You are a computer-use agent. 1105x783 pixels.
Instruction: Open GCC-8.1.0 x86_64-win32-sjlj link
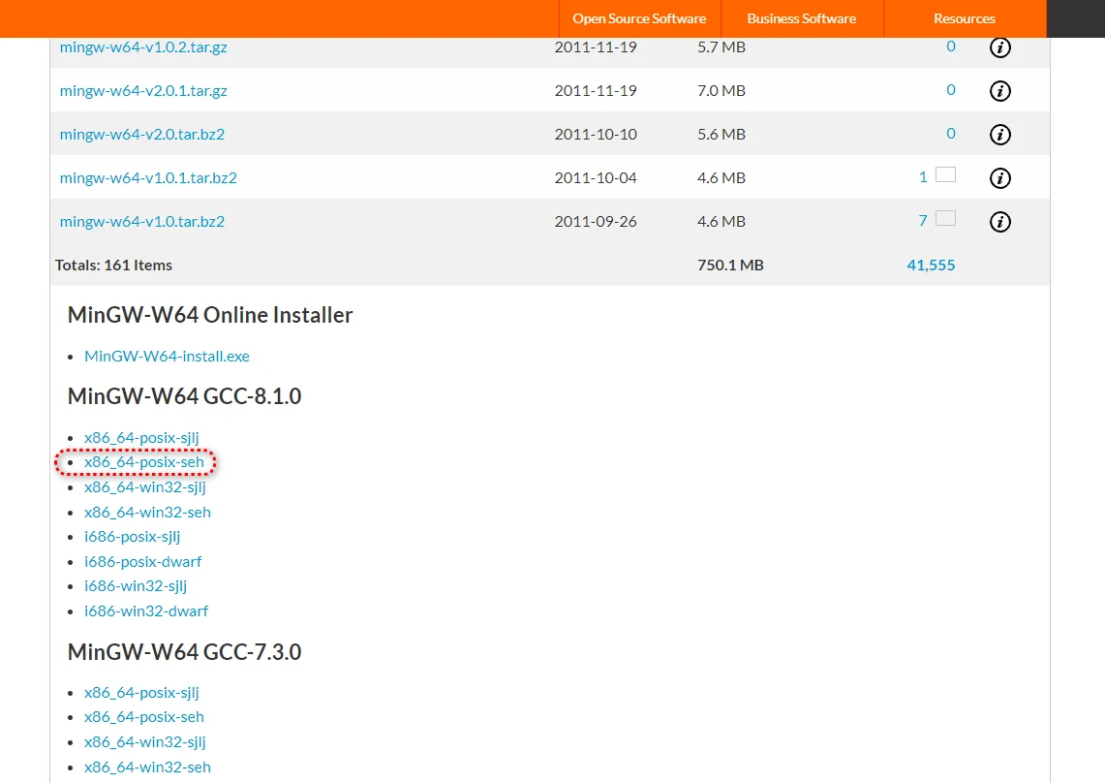[x=144, y=487]
